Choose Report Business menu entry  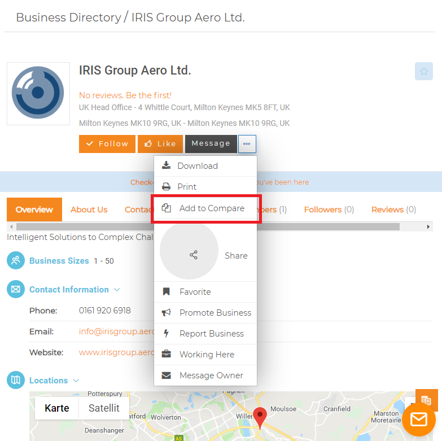(205, 334)
